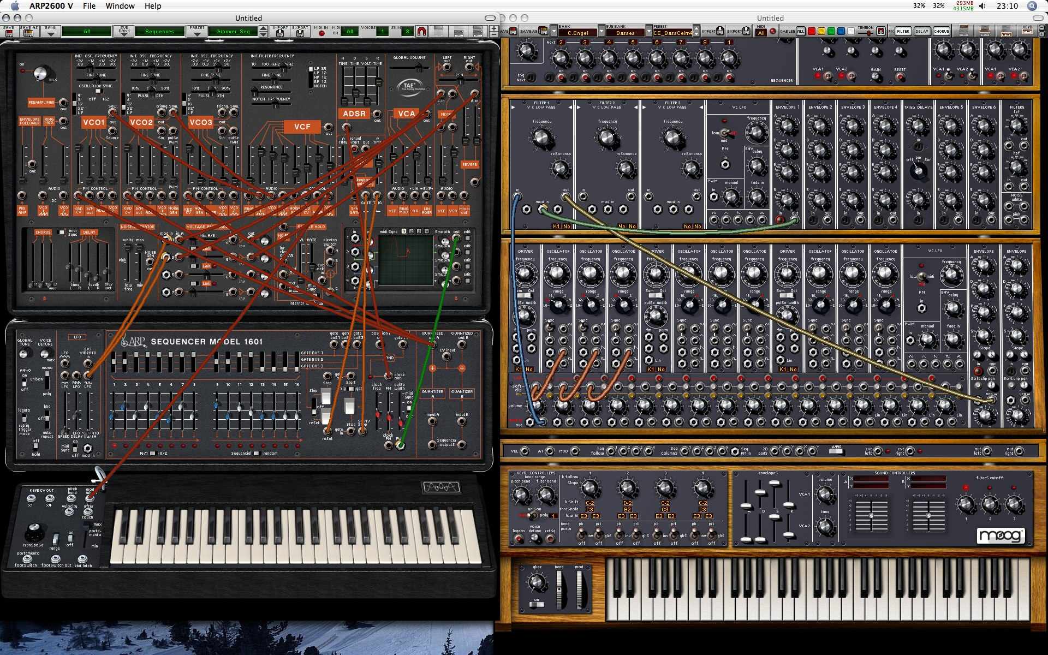This screenshot has width=1048, height=655.
Task: Select the red cable color swatch
Action: pos(812,31)
